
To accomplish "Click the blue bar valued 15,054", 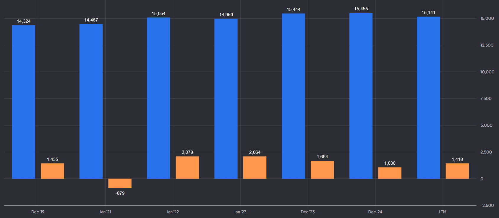I will coord(158,98).
